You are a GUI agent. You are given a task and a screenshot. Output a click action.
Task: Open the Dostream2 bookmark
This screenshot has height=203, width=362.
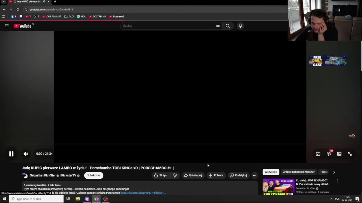[117, 17]
